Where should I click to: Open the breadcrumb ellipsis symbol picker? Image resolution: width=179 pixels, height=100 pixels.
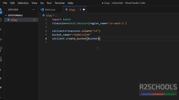pos(56,16)
